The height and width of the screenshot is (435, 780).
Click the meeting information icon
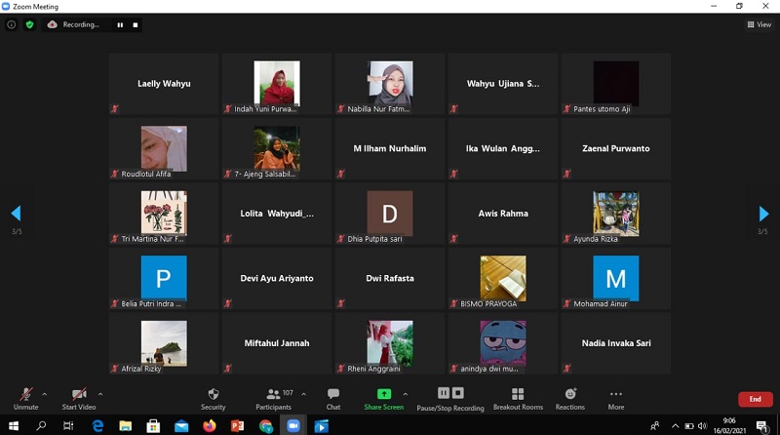11,24
